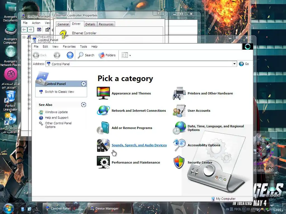
Task: Click the Add or Remove Programs icon
Action: pyautogui.click(x=103, y=128)
